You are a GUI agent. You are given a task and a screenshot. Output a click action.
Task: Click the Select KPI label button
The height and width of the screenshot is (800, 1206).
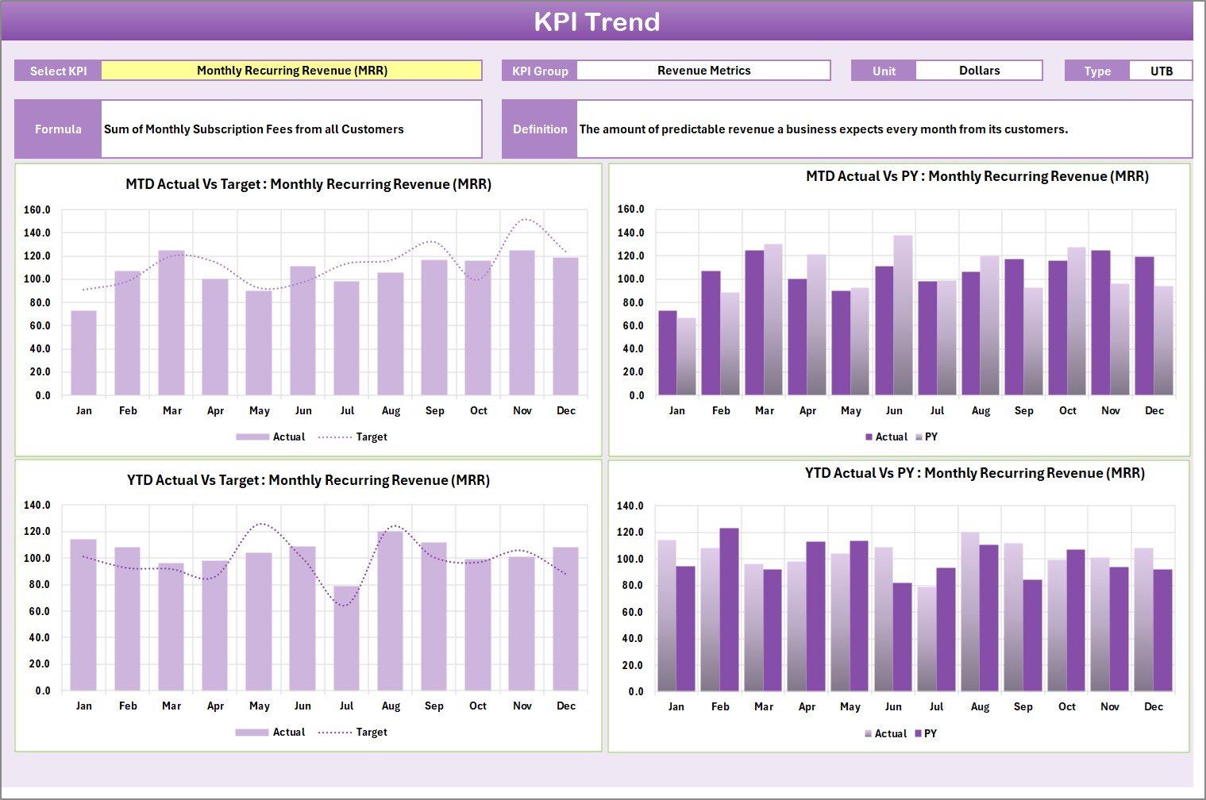57,70
